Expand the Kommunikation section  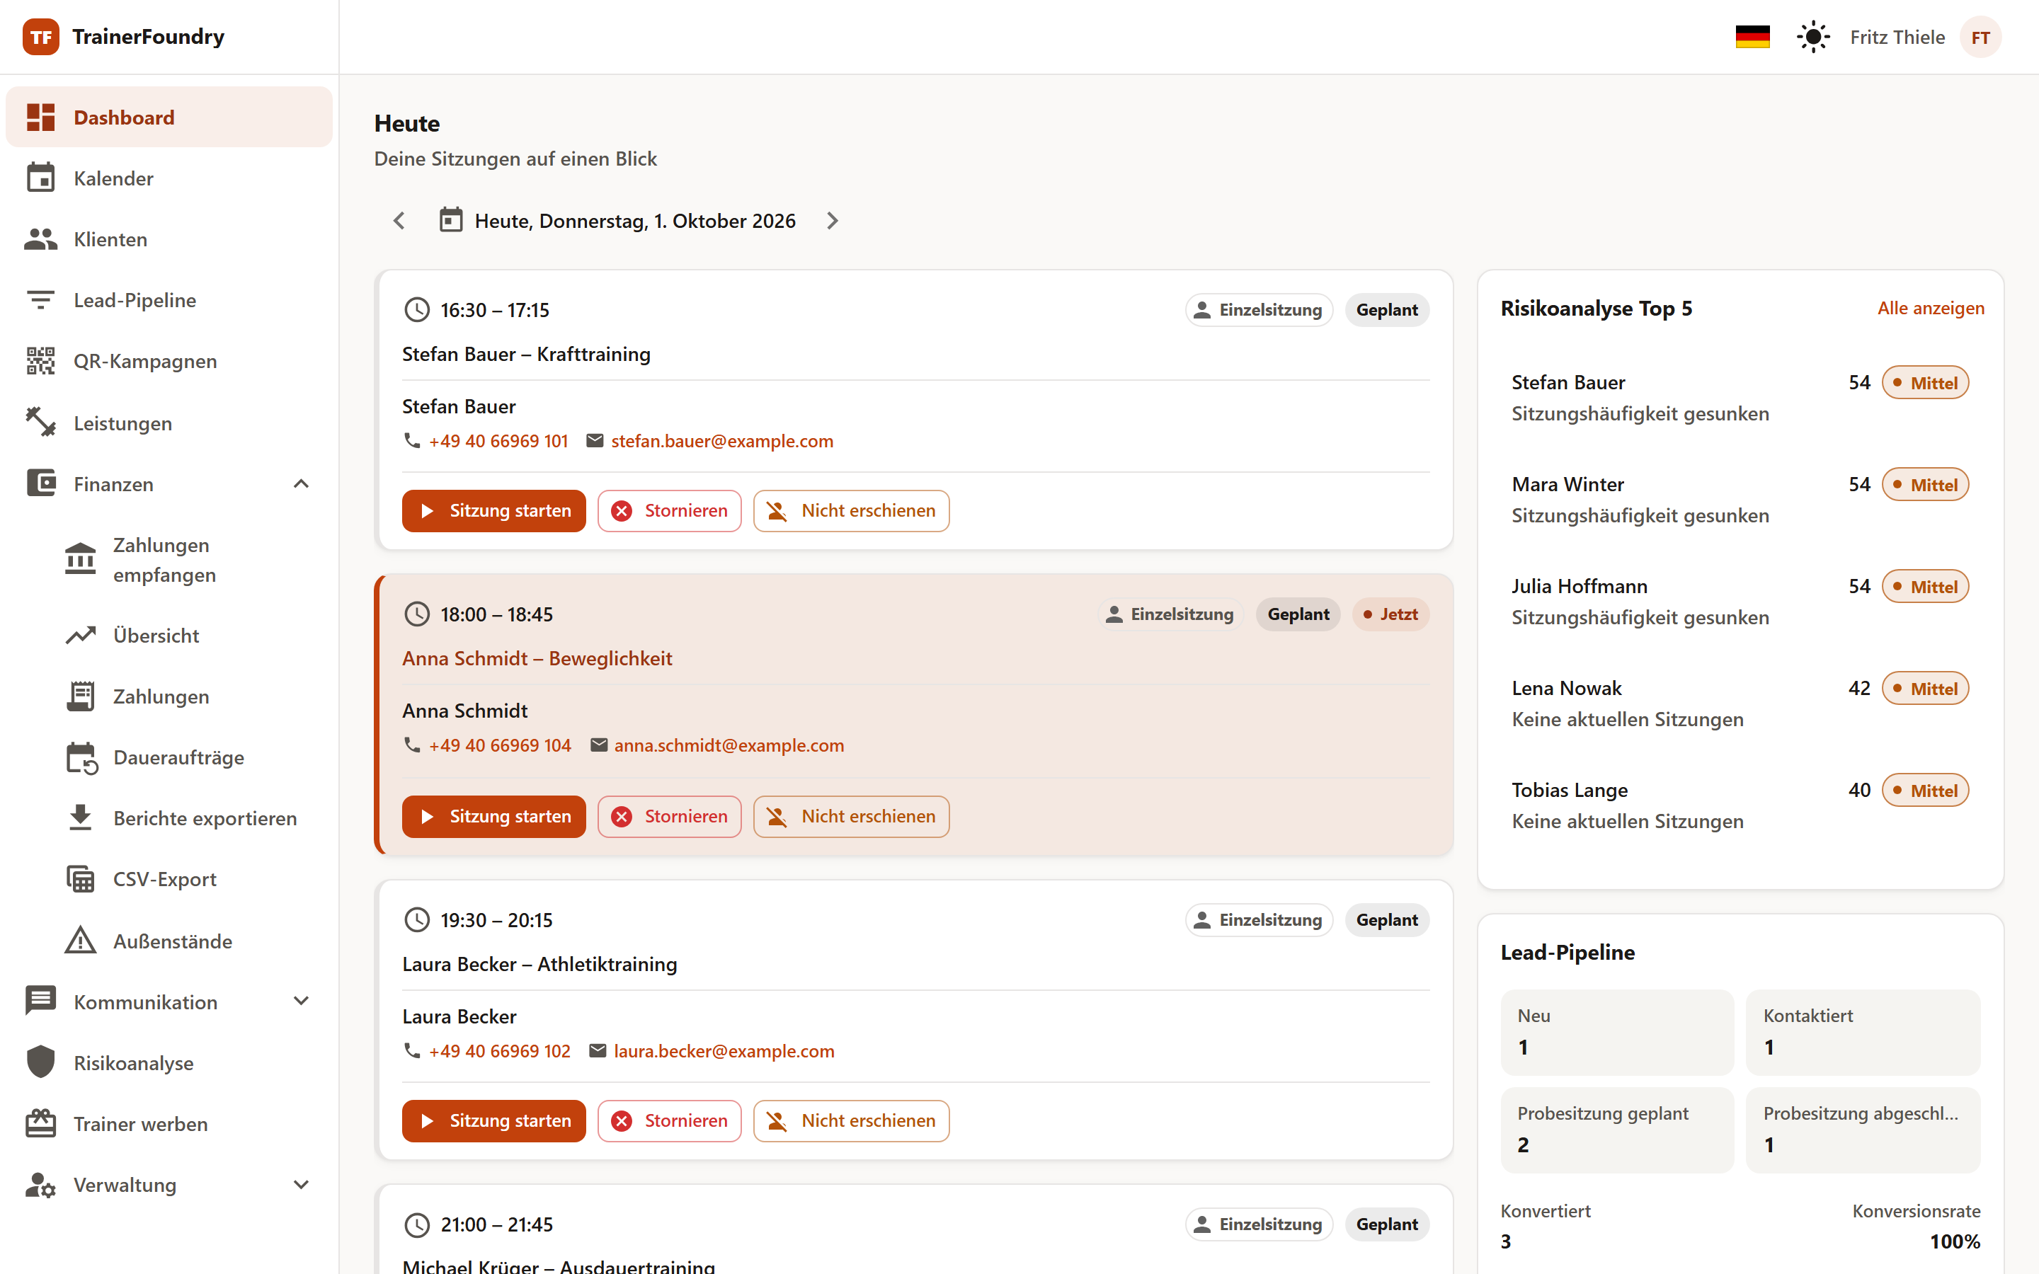[x=301, y=1001]
